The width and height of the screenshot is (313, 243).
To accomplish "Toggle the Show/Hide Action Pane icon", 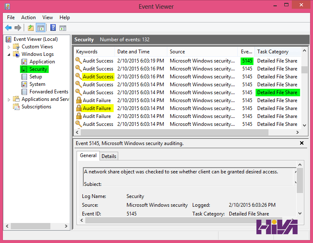I will pos(63,28).
